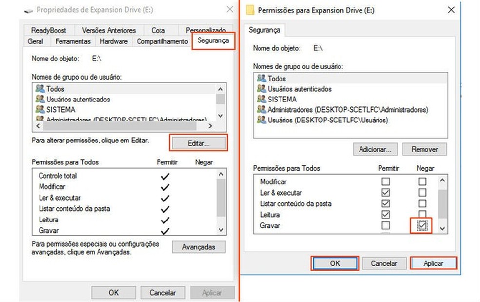Switch to the Ferramentas tab
The width and height of the screenshot is (480, 302).
click(x=72, y=41)
